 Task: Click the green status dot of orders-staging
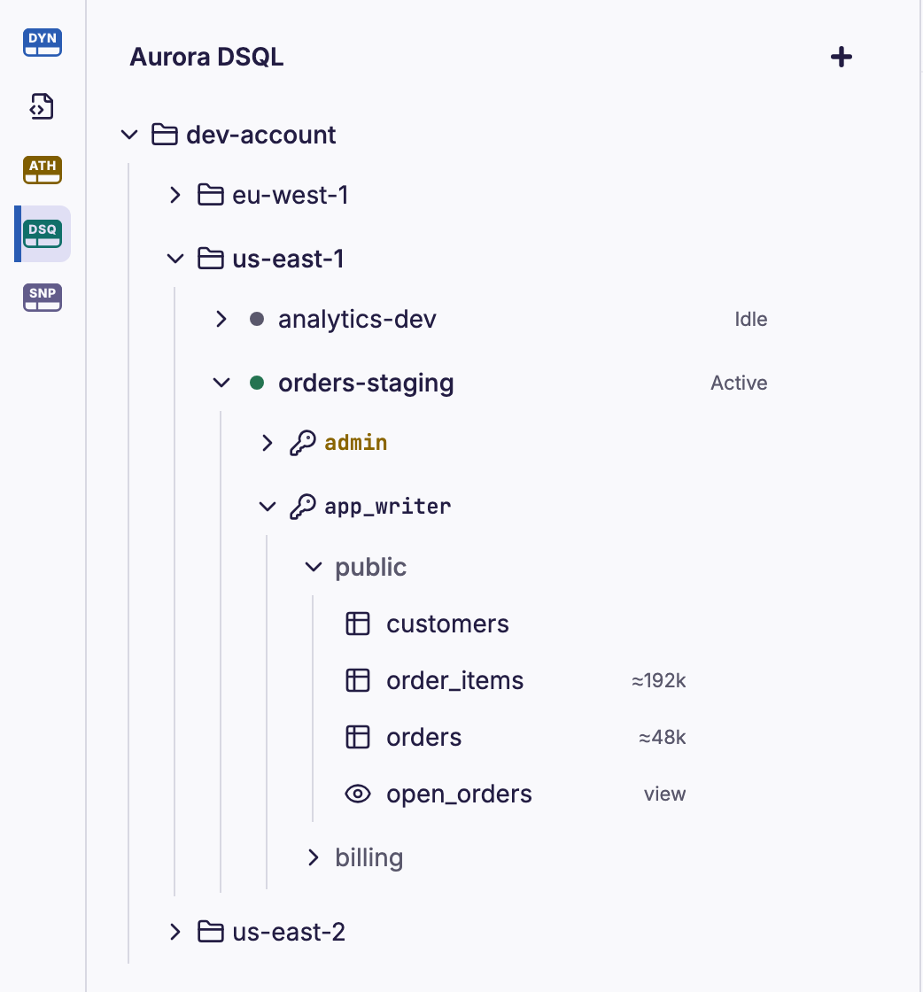click(x=257, y=383)
